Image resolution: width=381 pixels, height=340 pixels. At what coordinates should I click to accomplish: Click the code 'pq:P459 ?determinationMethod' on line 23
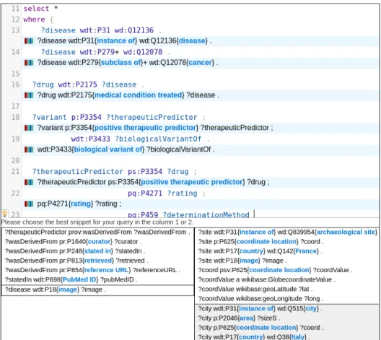188,214
